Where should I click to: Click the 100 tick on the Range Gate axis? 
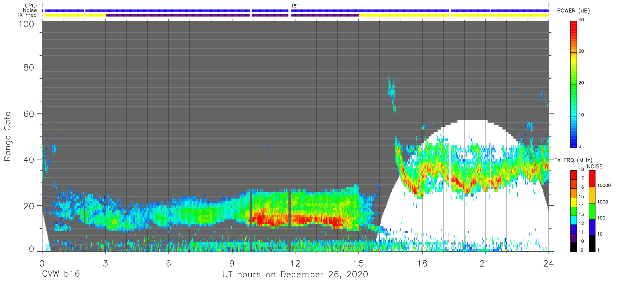tap(26, 24)
